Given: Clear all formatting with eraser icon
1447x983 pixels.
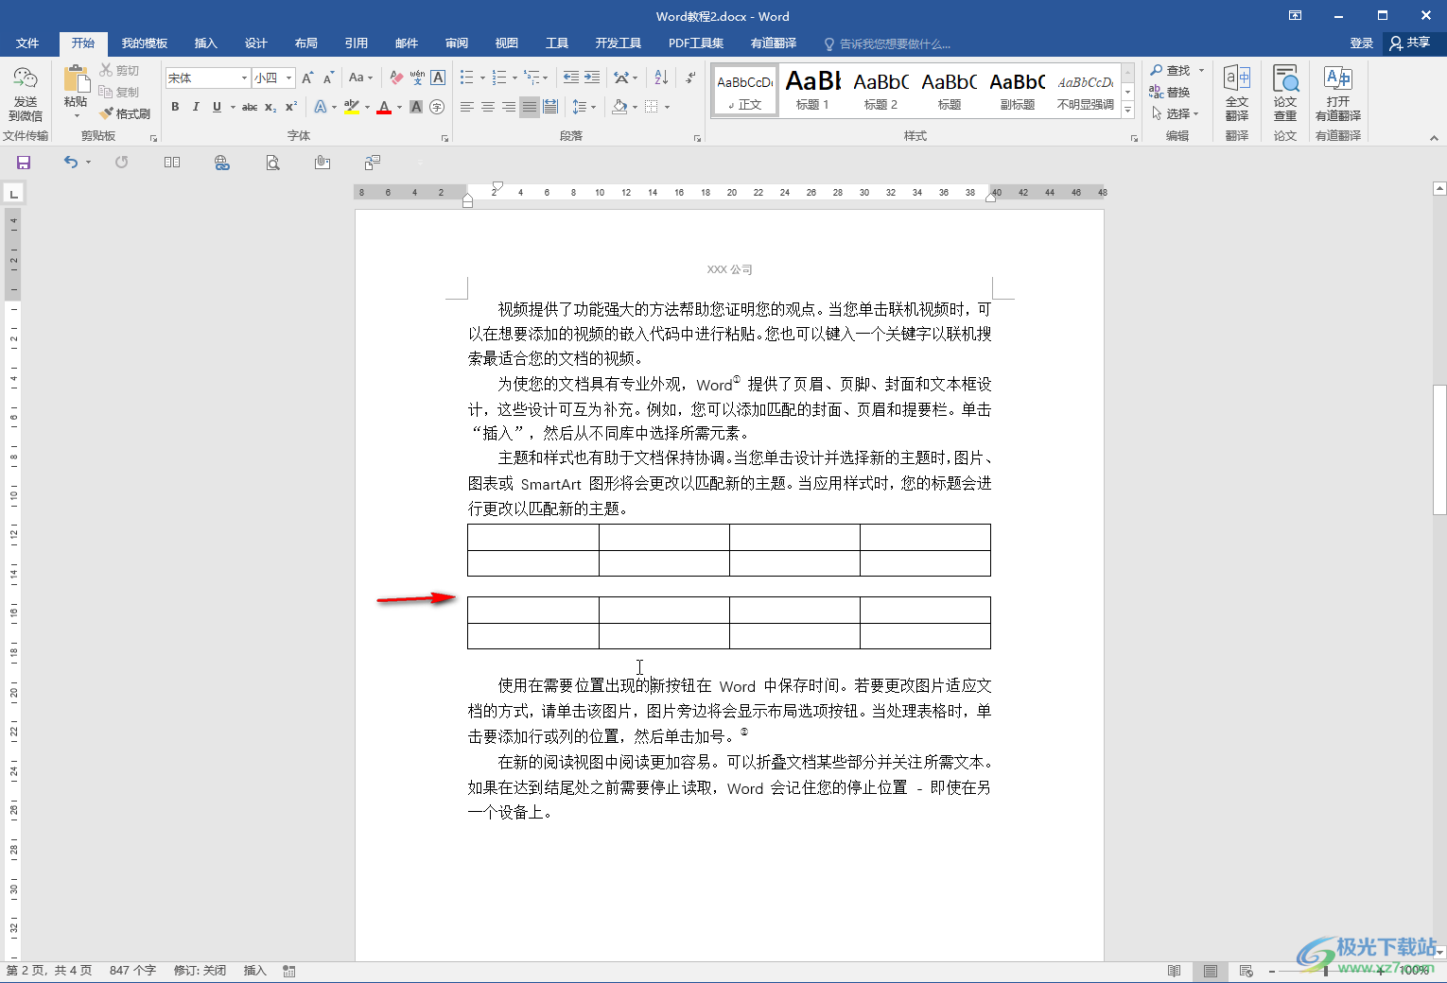Looking at the screenshot, I should click(396, 78).
